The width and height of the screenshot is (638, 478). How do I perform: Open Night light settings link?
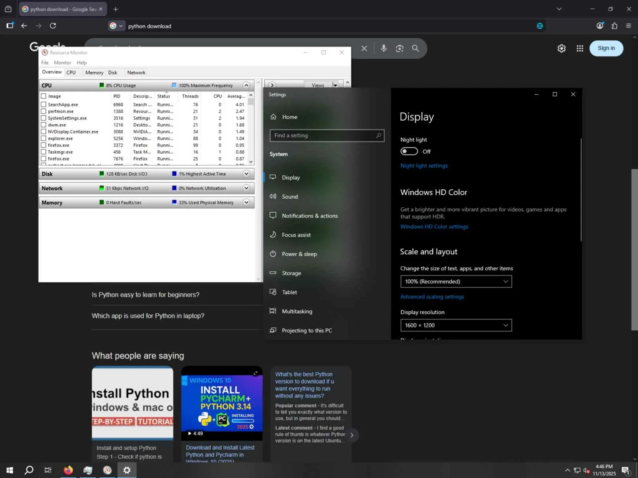(x=424, y=166)
